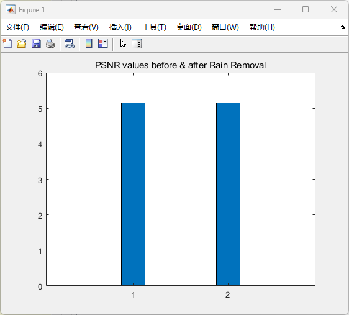
Task: Save the figure using the floppy disk icon
Action: (x=36, y=43)
